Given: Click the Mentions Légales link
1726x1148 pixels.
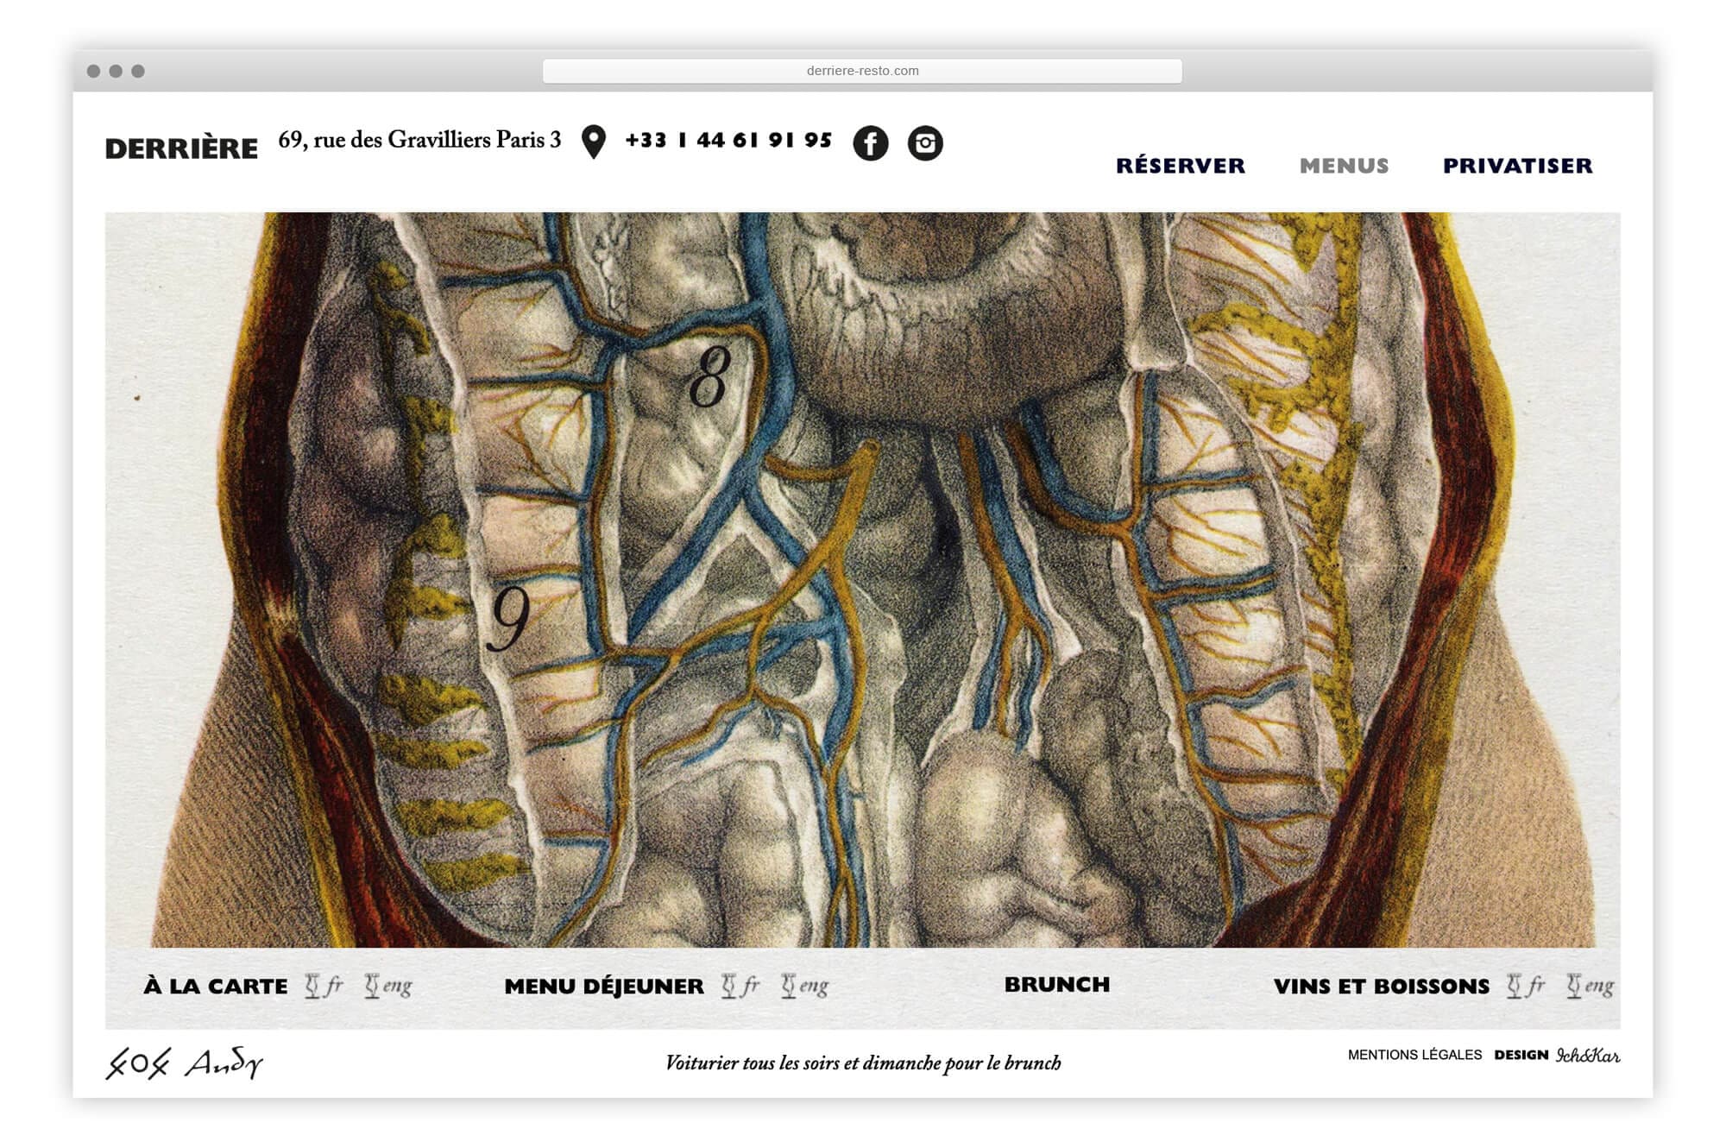Looking at the screenshot, I should pyautogui.click(x=1414, y=1055).
